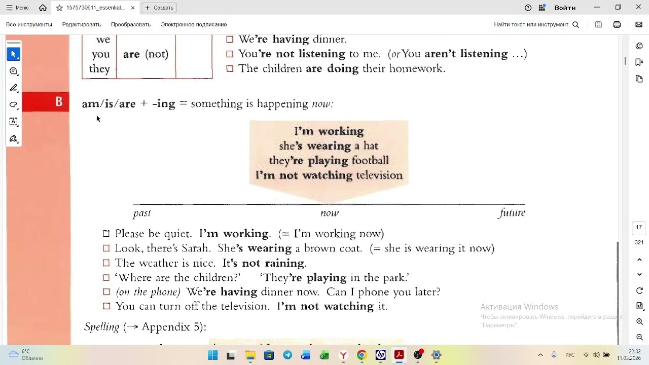649x365 pixels.
Task: Print the document
Action: point(617,24)
